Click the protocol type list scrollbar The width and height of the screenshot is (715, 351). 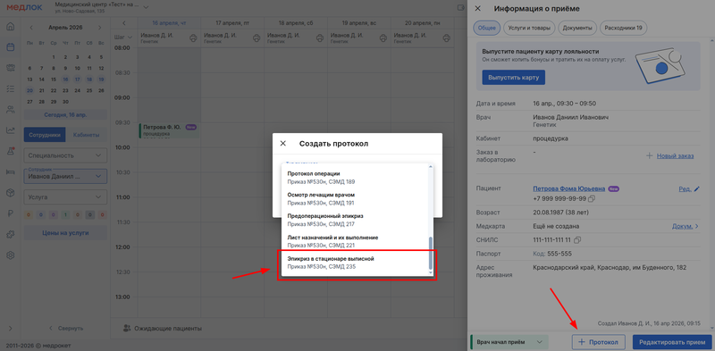click(431, 253)
